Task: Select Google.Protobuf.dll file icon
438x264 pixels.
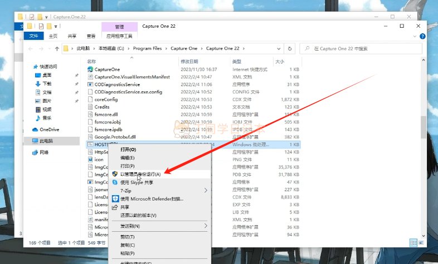Action: tap(90, 137)
